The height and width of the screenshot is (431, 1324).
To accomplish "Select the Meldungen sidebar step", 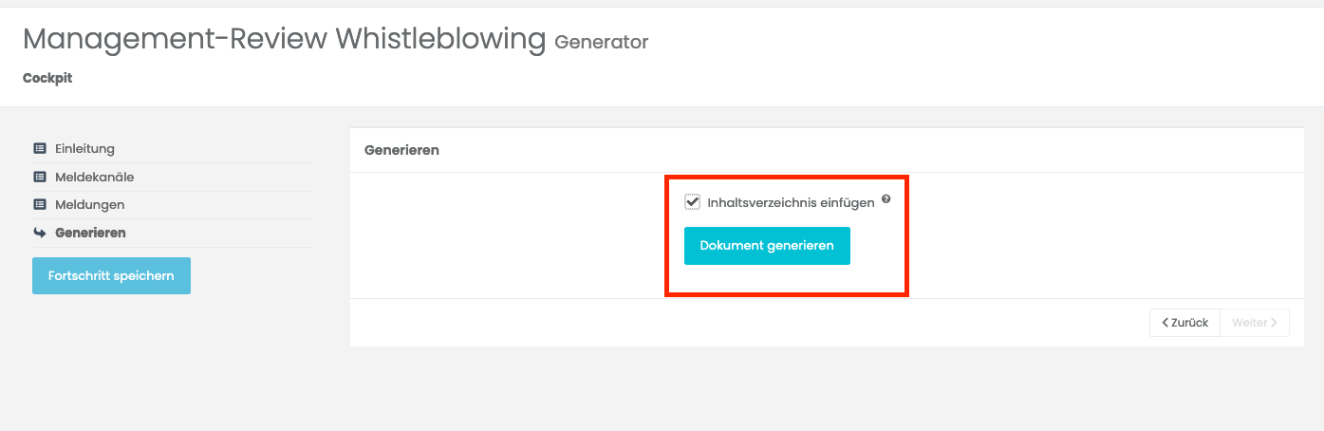I will [x=89, y=204].
